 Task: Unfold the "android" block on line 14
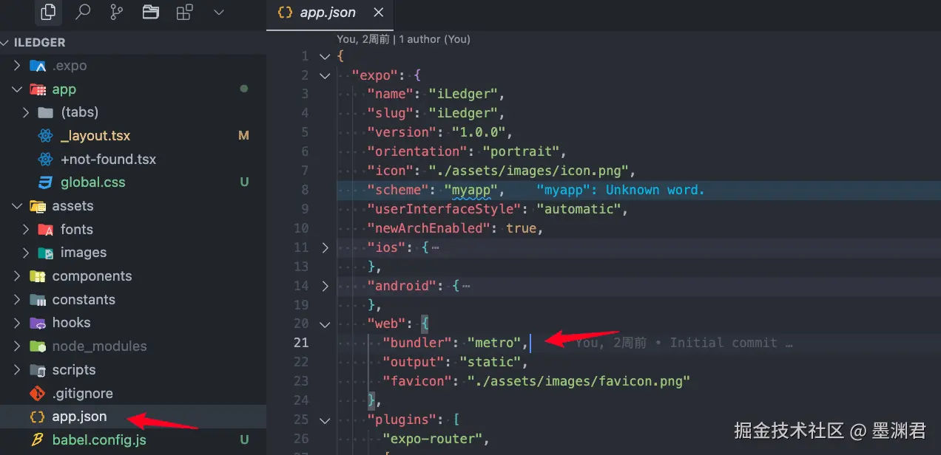[325, 286]
